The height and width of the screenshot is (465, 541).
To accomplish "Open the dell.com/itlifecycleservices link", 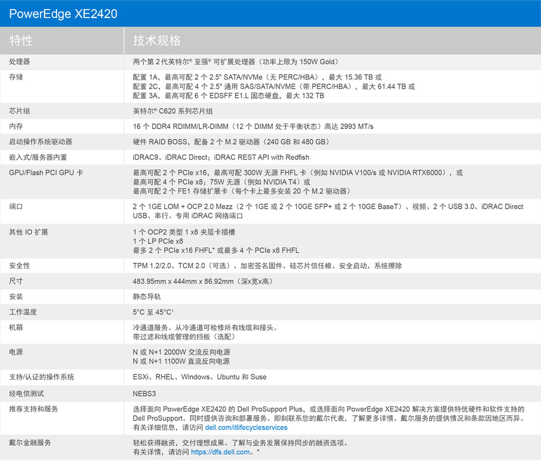I will pos(246,427).
